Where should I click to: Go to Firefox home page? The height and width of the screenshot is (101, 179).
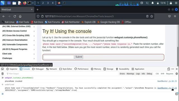pos(20,16)
